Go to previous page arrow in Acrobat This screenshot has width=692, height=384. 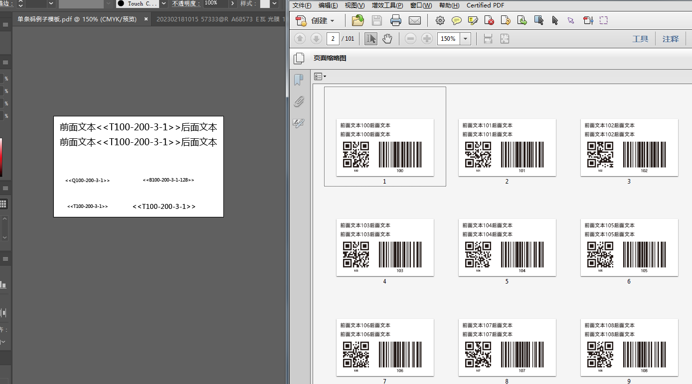tap(300, 39)
